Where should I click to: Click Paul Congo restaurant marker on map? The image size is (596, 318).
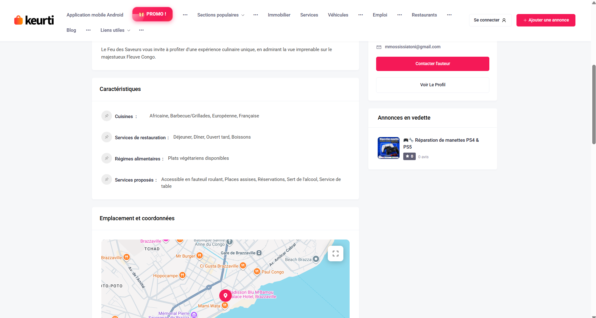(257, 272)
